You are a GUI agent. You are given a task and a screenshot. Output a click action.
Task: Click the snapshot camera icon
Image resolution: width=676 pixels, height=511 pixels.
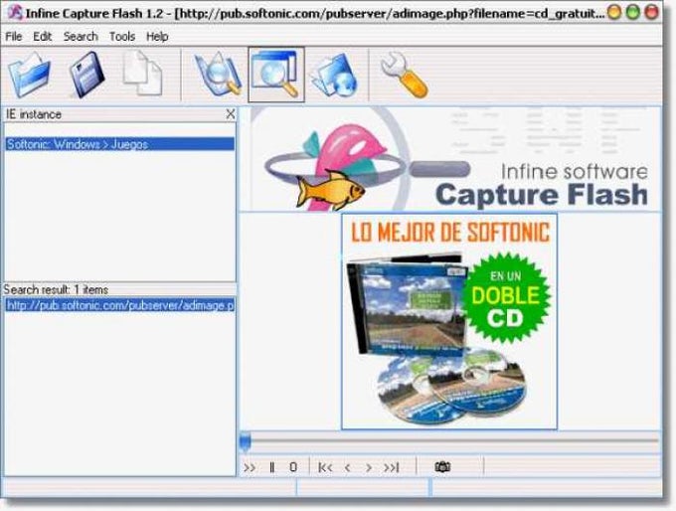[x=442, y=467]
